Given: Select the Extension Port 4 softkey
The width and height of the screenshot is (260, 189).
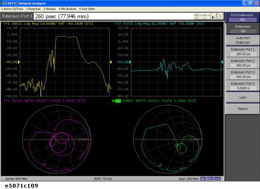Looking at the screenshot, I should point(243,86).
